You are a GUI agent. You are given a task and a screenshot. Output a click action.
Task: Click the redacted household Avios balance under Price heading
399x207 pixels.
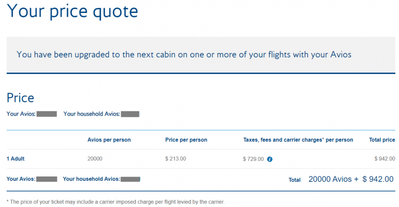(130, 113)
